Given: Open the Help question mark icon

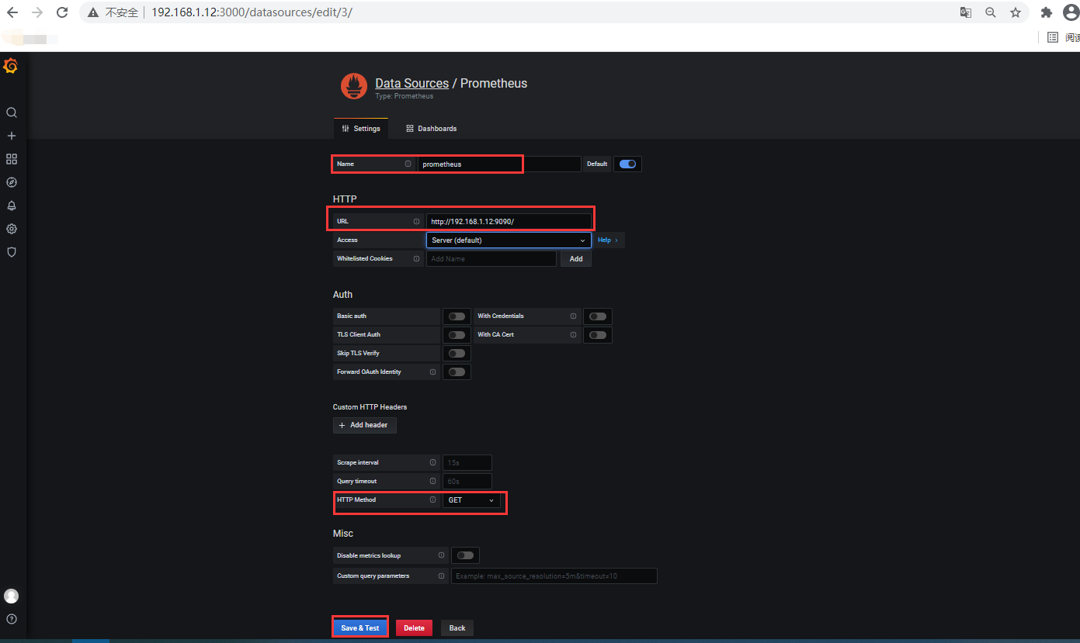Looking at the screenshot, I should (11, 618).
